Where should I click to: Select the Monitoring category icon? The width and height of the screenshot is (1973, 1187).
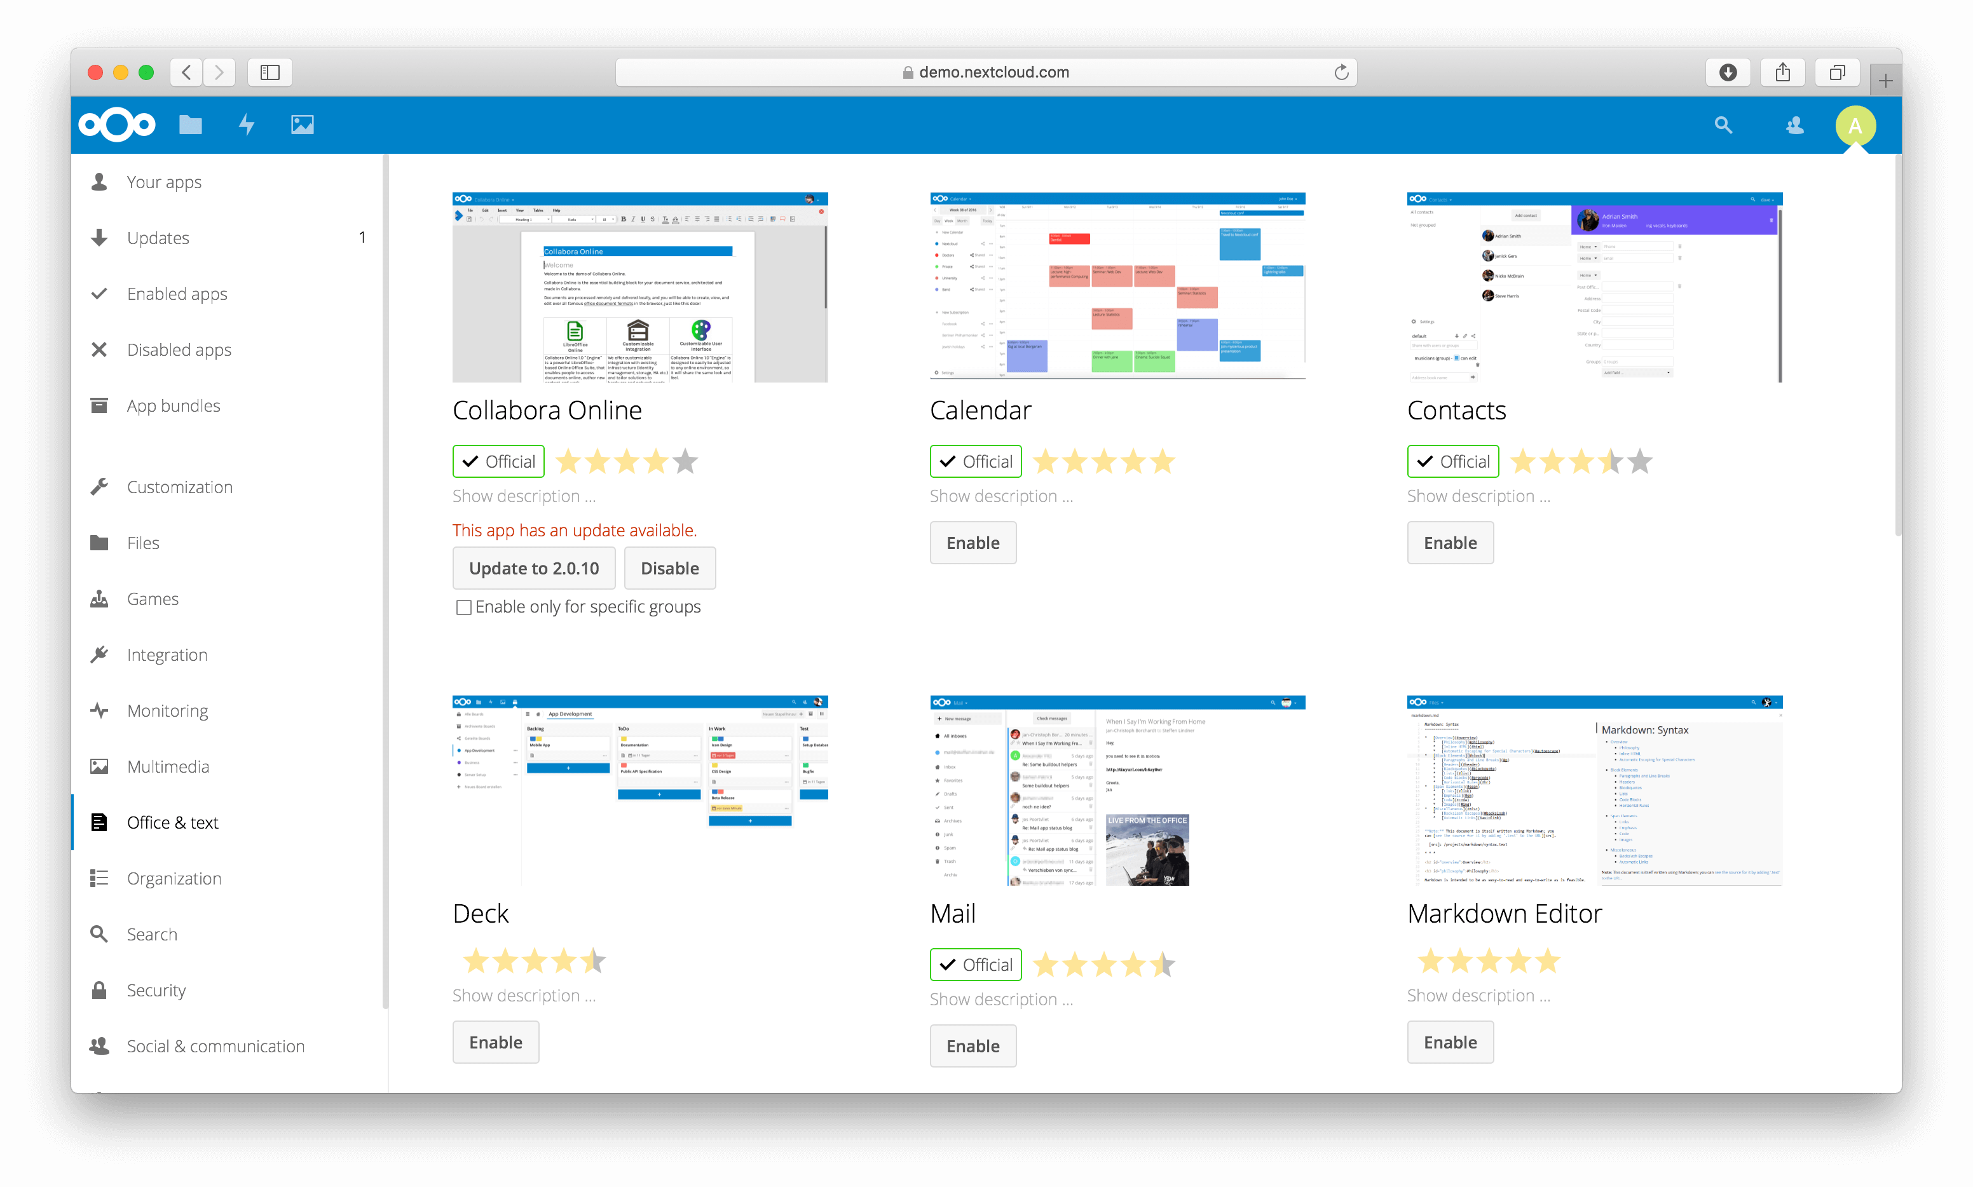pos(99,710)
